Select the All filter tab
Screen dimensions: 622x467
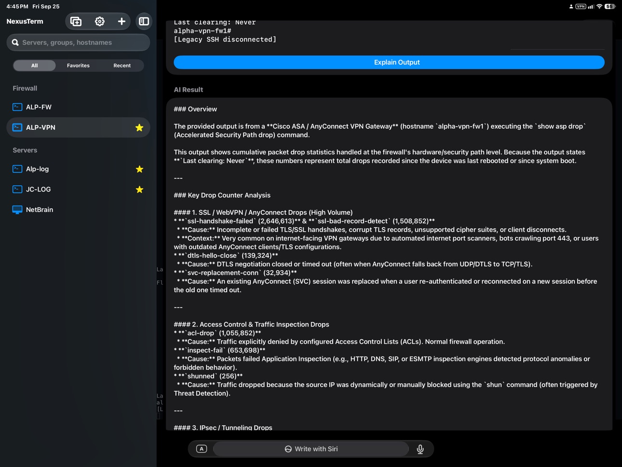coord(34,66)
